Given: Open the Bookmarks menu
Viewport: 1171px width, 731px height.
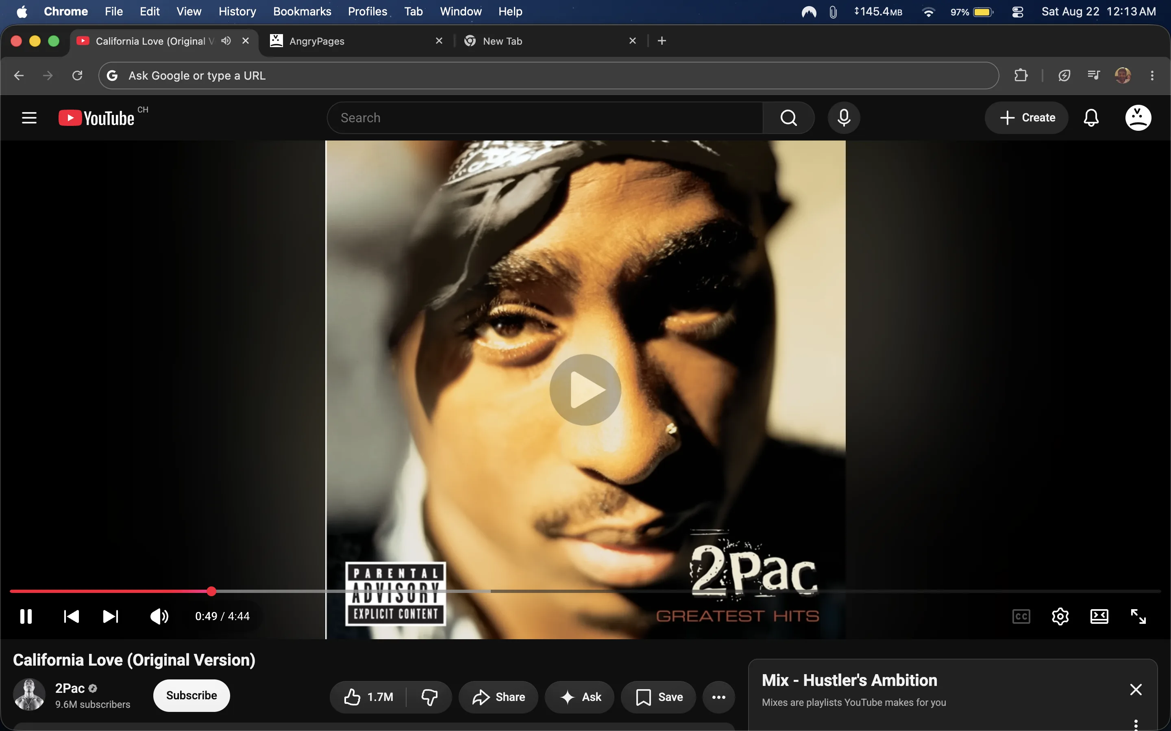Looking at the screenshot, I should (302, 11).
